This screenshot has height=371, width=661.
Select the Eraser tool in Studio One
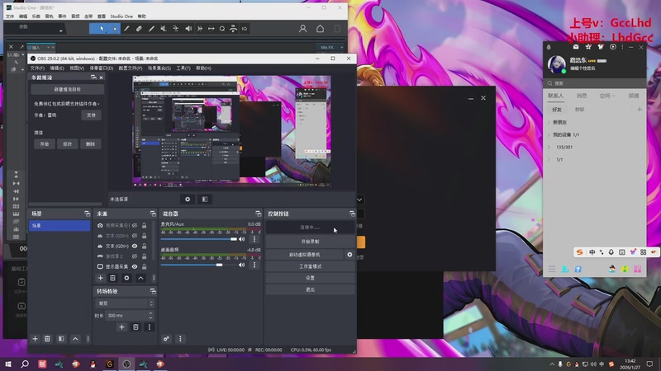pyautogui.click(x=139, y=28)
